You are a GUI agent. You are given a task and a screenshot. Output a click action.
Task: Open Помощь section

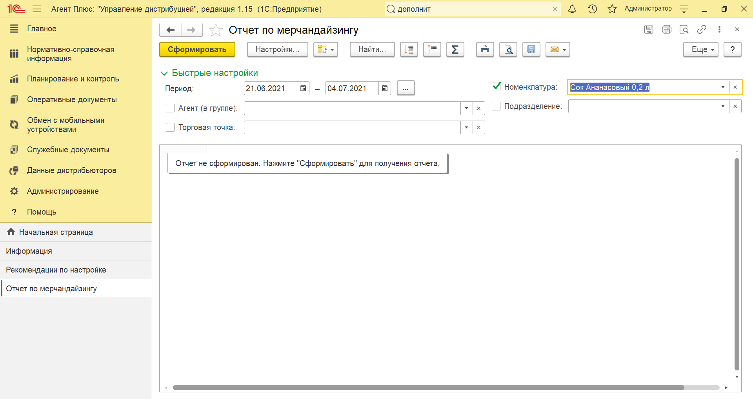coord(42,212)
